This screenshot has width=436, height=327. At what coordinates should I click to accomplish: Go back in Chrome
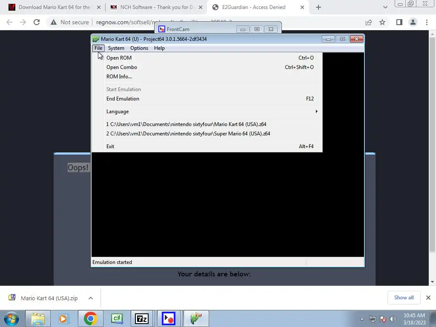point(9,22)
